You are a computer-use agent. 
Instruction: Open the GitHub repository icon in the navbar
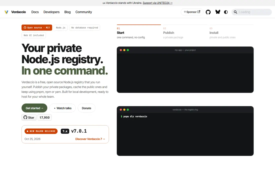(208, 12)
